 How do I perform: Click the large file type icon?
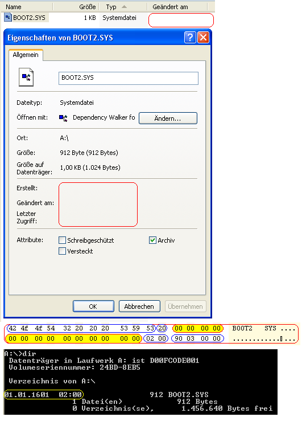pos(26,77)
